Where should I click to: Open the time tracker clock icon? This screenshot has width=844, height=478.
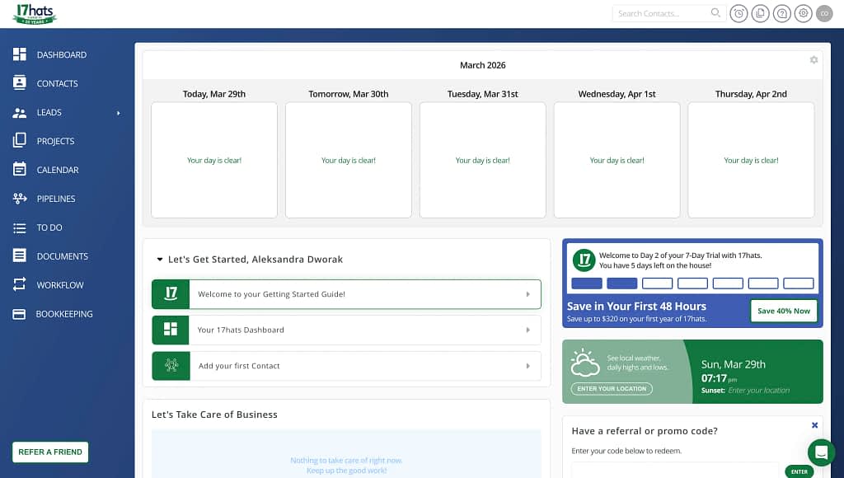738,13
